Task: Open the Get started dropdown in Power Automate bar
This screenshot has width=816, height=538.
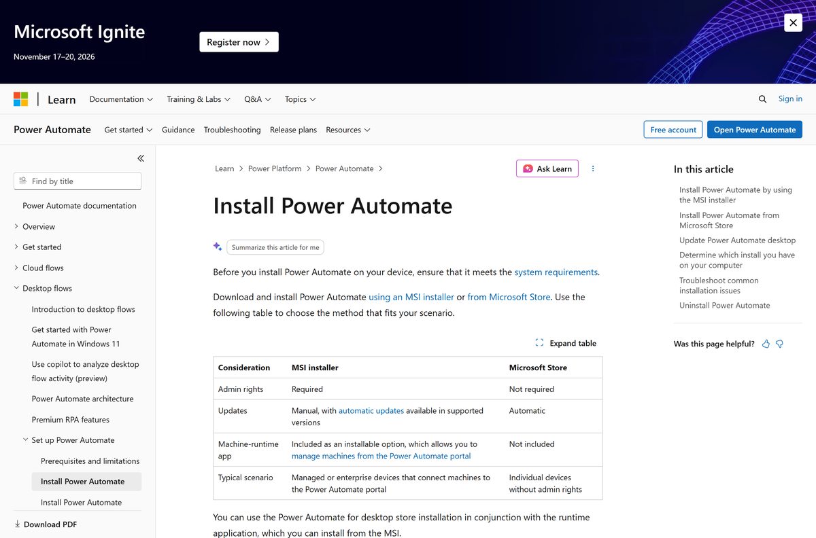Action: [128, 130]
